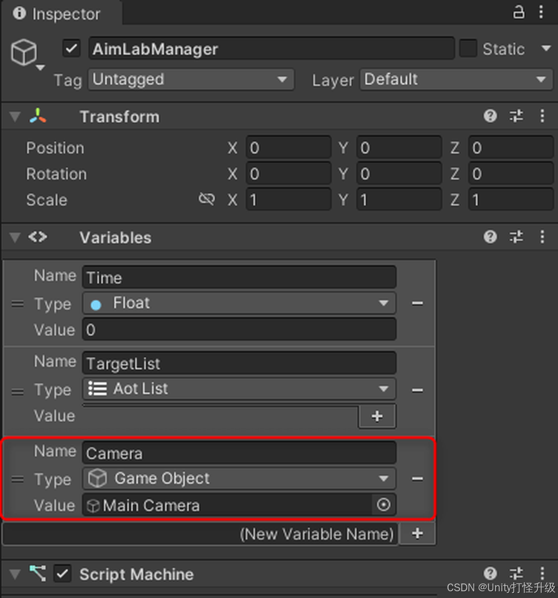The image size is (558, 598).
Task: Grab the TargetList variable reorder handle
Action: click(17, 392)
